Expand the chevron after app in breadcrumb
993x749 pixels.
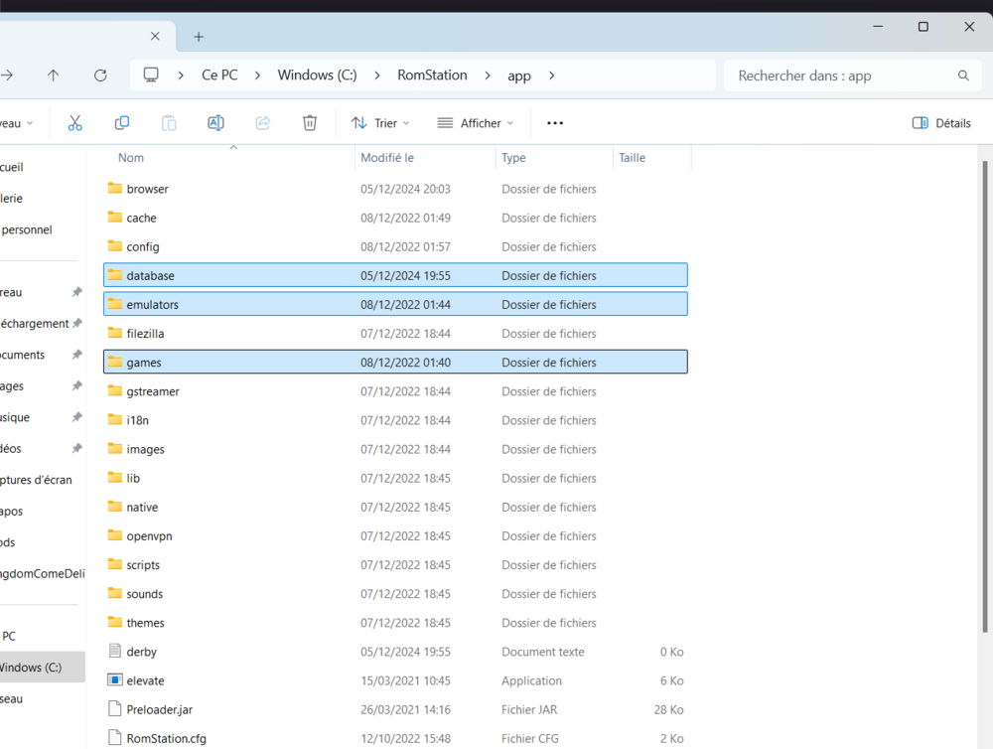(552, 75)
